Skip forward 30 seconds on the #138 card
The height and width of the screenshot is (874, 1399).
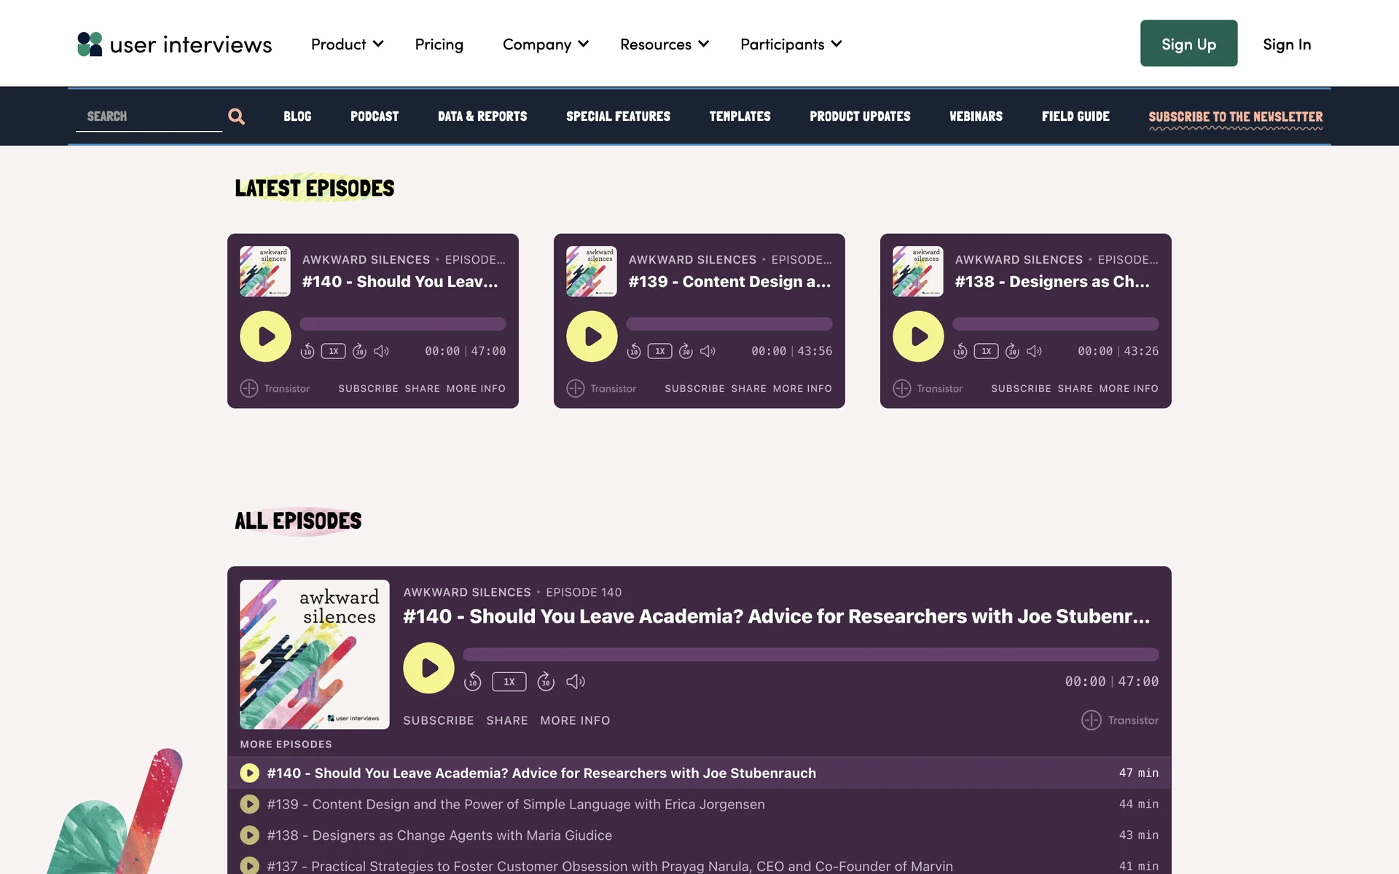1012,351
